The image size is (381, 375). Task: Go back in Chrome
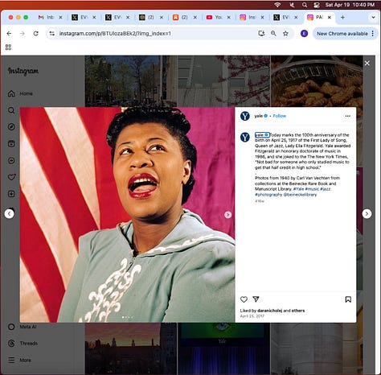click(9, 34)
